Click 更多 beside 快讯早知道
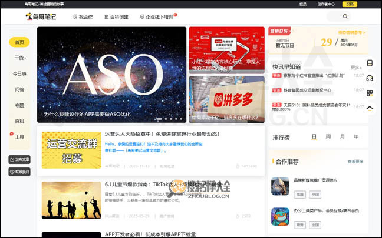The image size is (382, 238). (356, 67)
